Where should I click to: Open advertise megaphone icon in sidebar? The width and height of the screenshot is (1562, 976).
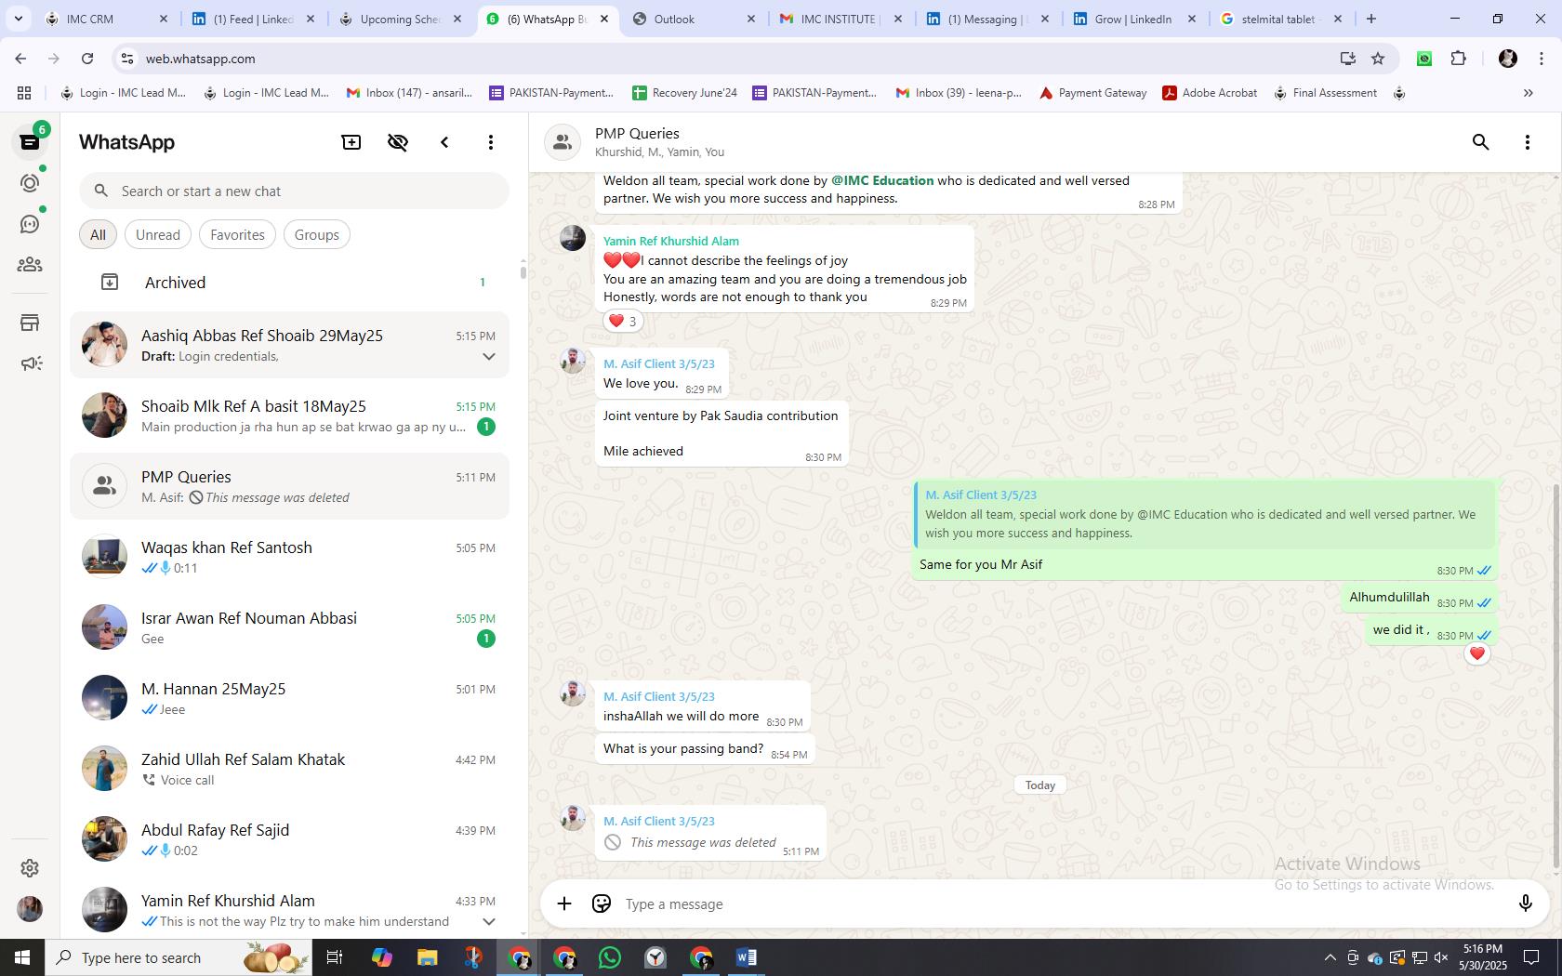[x=31, y=363]
